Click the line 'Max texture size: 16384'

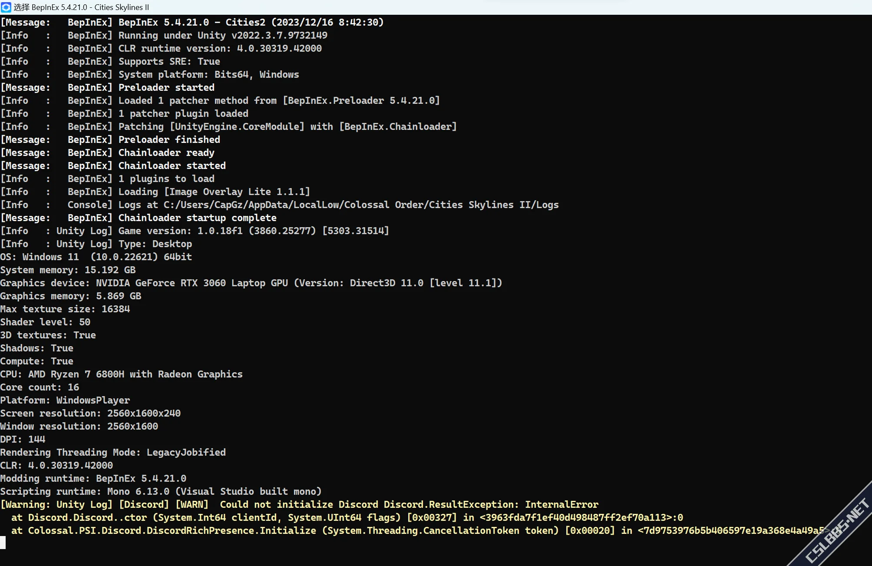(65, 309)
